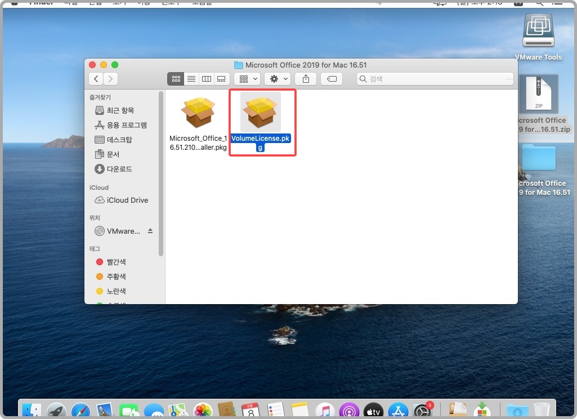Open Podcasts from the Dock

coord(349,411)
